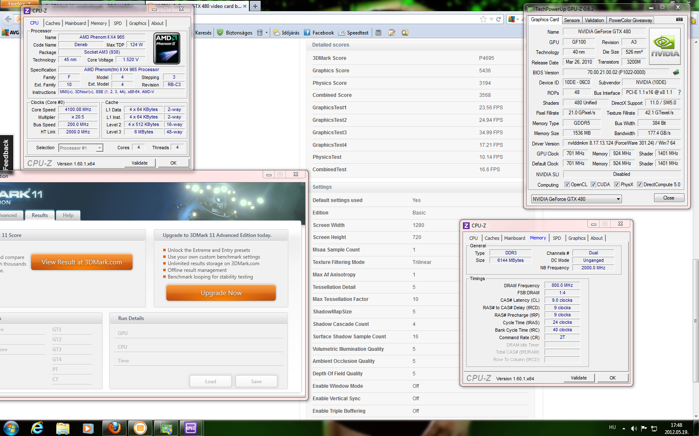Click the AMD Phenom II logo in CPU-Z
699x436 pixels.
click(x=167, y=48)
